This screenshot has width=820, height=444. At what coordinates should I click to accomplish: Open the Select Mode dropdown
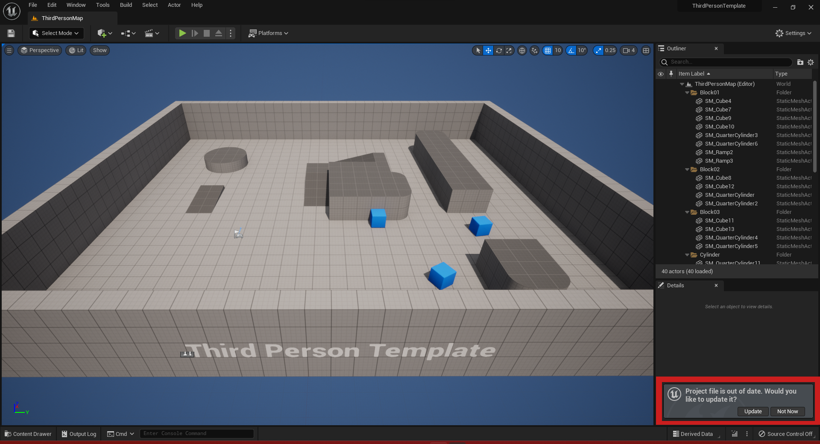click(x=56, y=33)
